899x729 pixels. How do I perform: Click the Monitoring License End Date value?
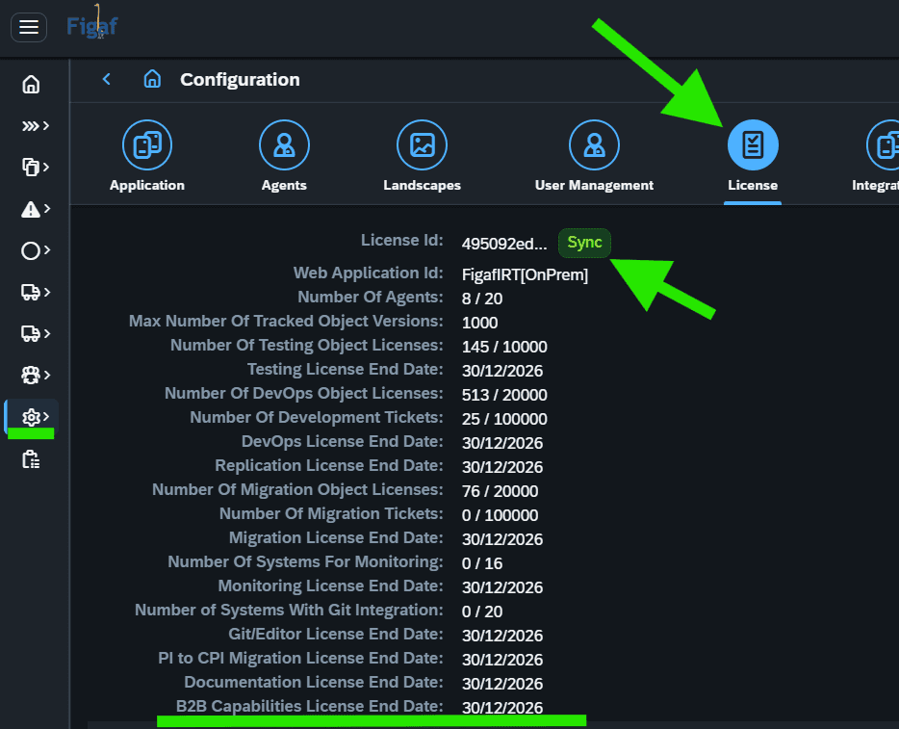501,587
